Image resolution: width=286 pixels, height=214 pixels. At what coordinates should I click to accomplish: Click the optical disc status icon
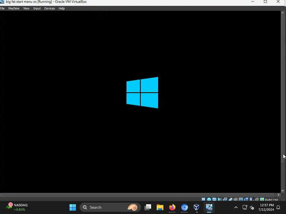pyautogui.click(x=209, y=200)
